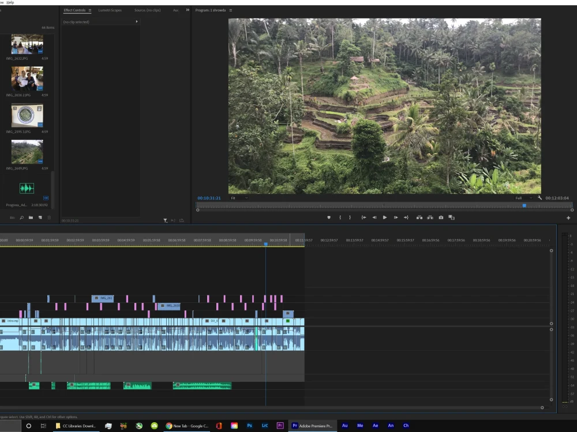Mark In point button
577x432 pixels.
(340, 218)
